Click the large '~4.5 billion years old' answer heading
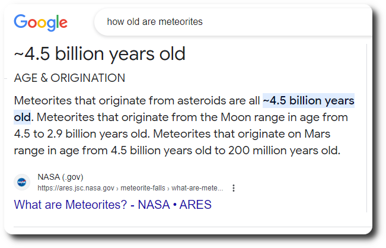386x248 pixels. (x=100, y=54)
